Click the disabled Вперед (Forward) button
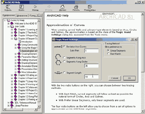This screenshot has width=145, height=114. click(x=49, y=8)
